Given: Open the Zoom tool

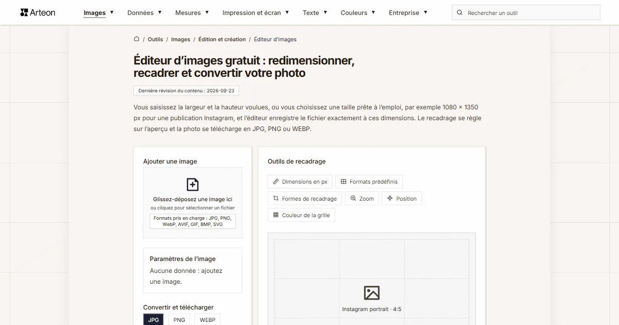Looking at the screenshot, I should click(x=362, y=199).
